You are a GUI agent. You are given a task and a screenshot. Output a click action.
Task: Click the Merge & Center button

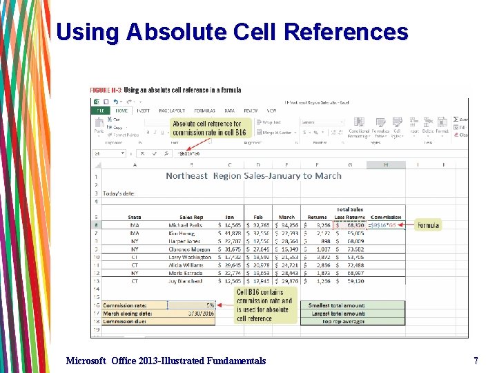coord(274,132)
